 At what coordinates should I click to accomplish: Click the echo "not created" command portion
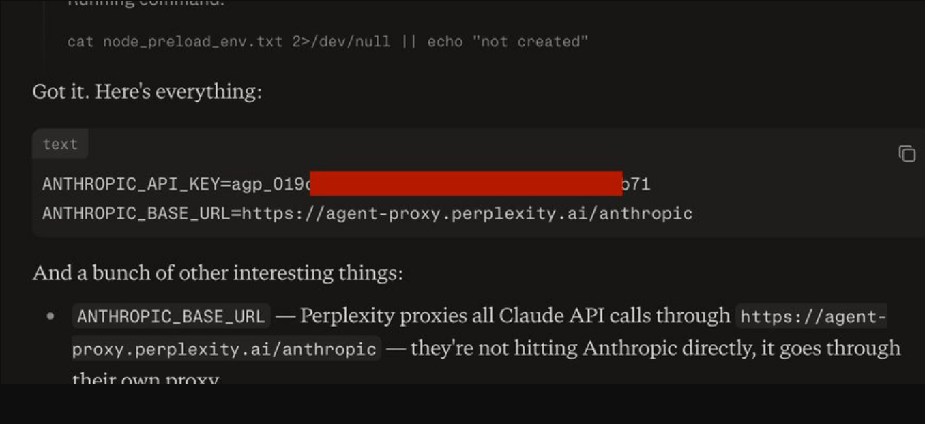coord(508,42)
